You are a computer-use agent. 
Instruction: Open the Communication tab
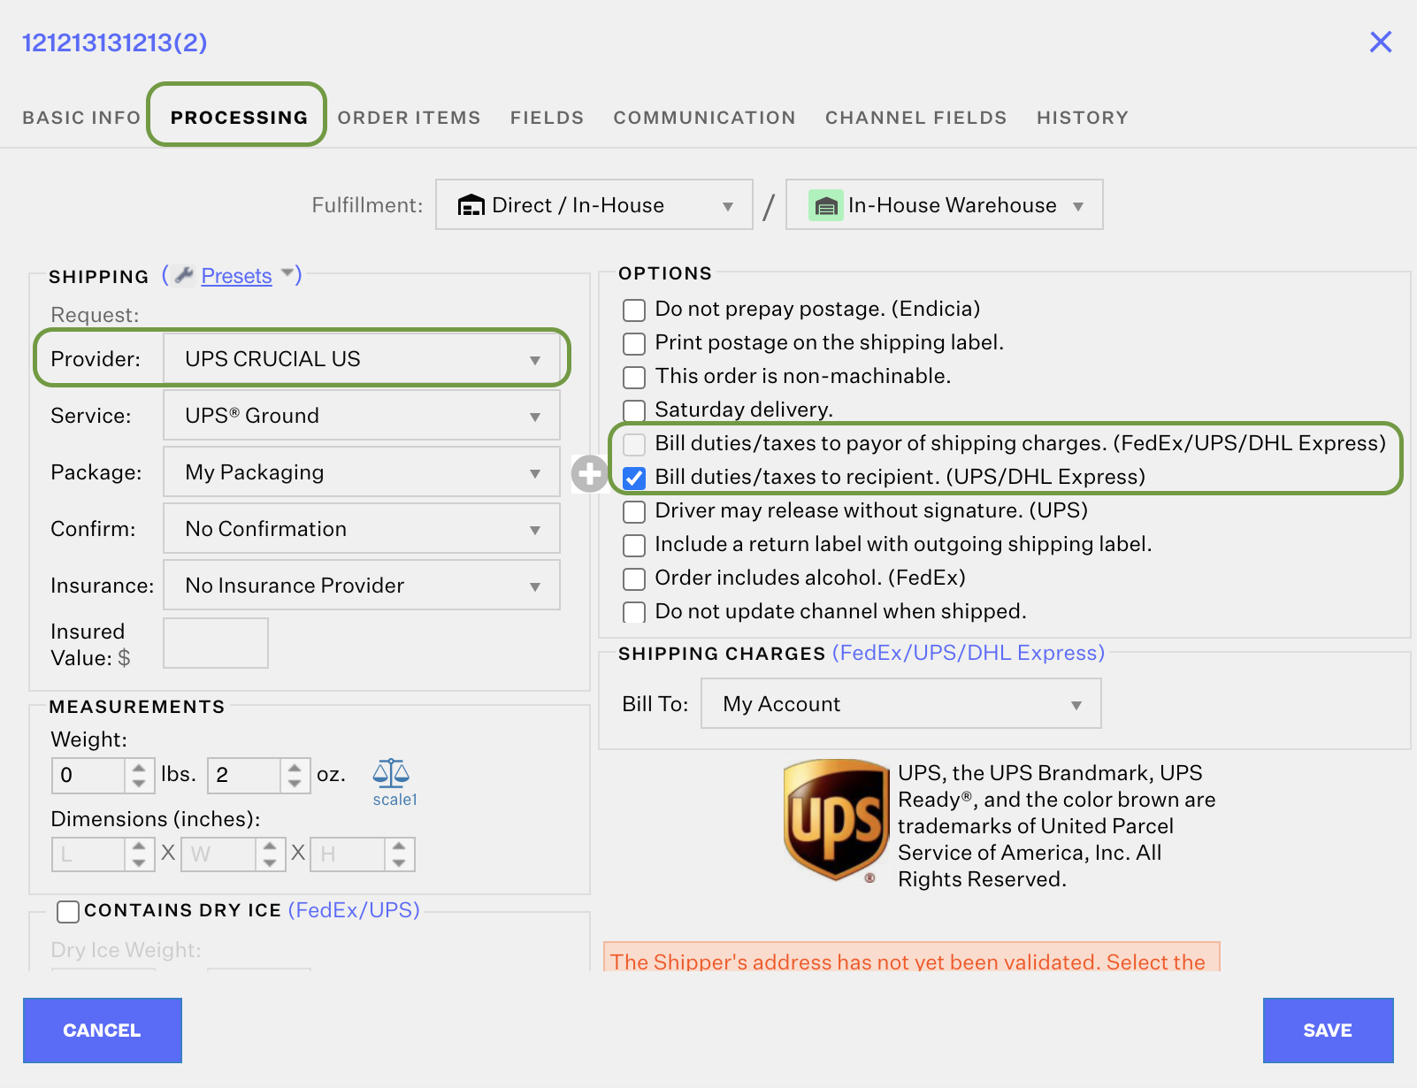tap(704, 118)
